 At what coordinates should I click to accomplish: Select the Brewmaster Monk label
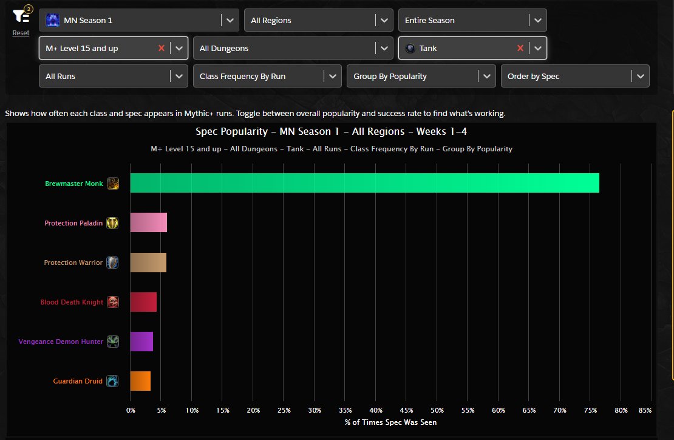pyautogui.click(x=74, y=184)
